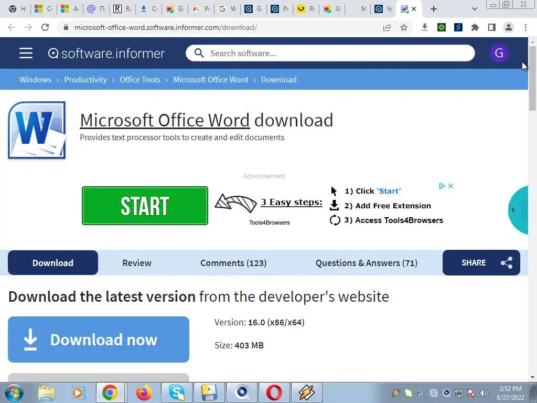537x403 pixels.
Task: Open the purple G user avatar
Action: pos(499,53)
